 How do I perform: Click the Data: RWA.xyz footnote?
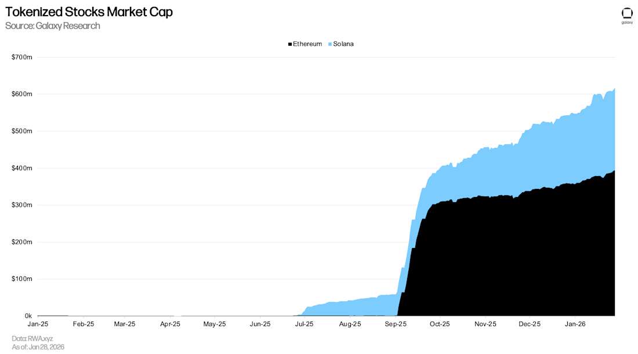[32, 338]
